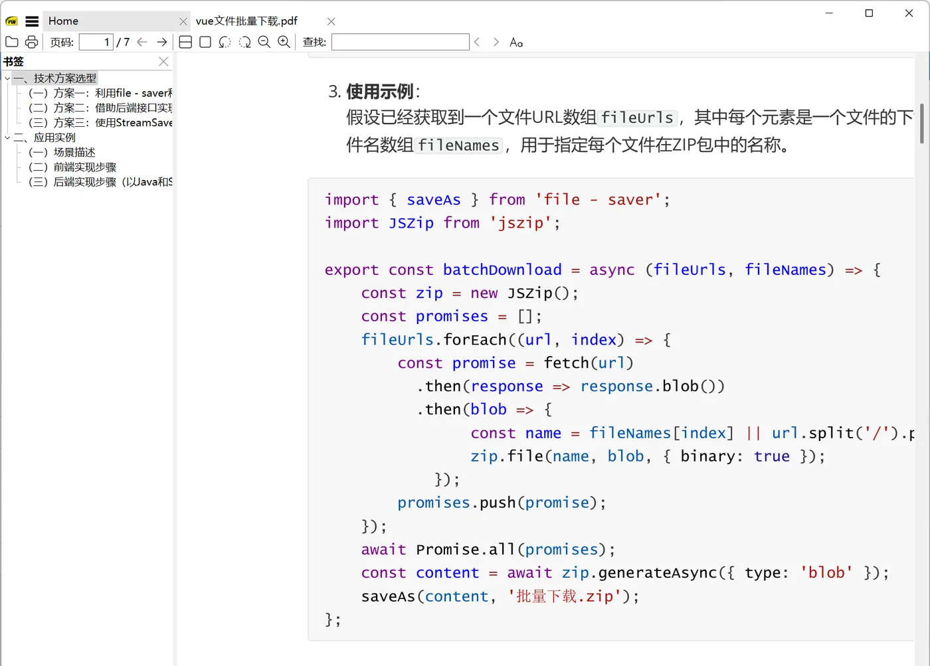Collapse the 一、技术方案选型 bookmark node

[7, 78]
